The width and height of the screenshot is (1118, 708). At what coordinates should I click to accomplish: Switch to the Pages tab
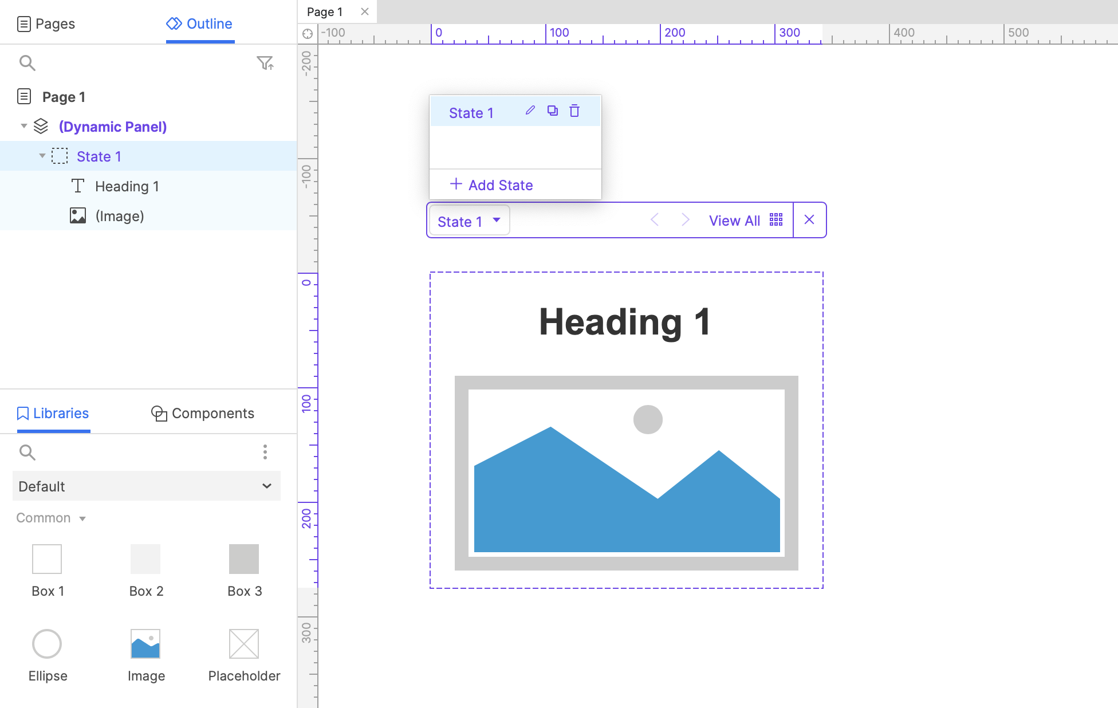pos(54,23)
